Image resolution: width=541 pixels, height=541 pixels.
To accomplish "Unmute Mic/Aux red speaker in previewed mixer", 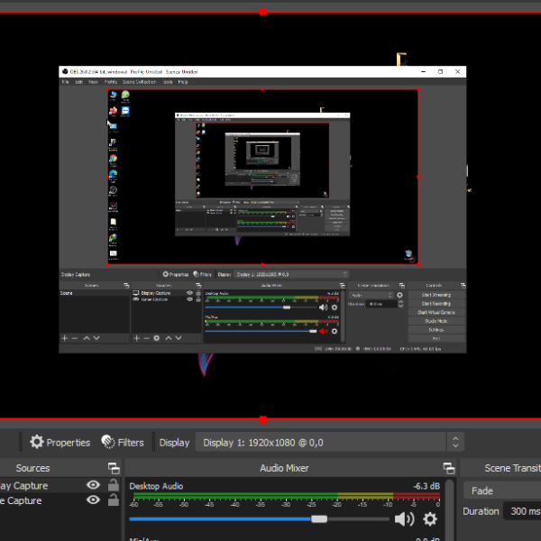I will tap(323, 331).
